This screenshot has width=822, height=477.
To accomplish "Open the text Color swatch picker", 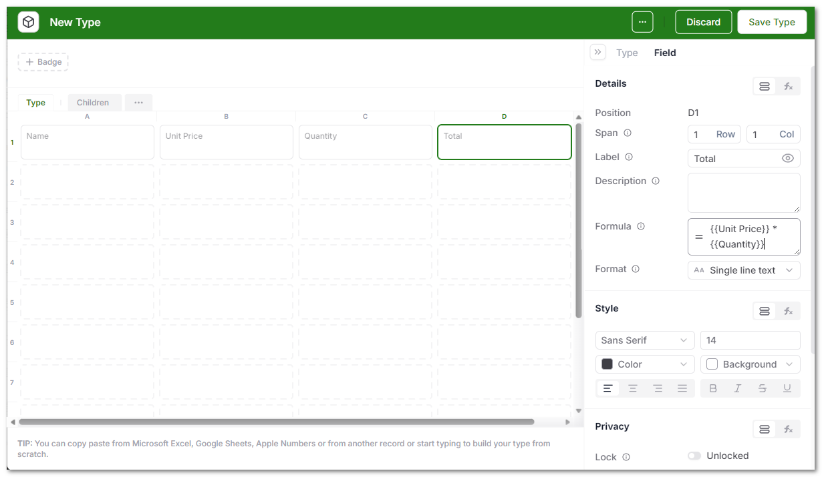I will 644,364.
